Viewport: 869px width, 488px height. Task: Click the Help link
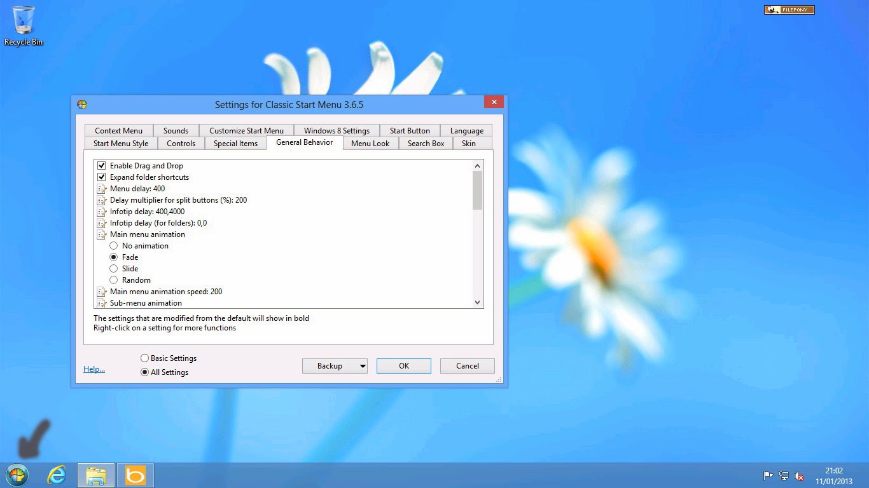(94, 369)
